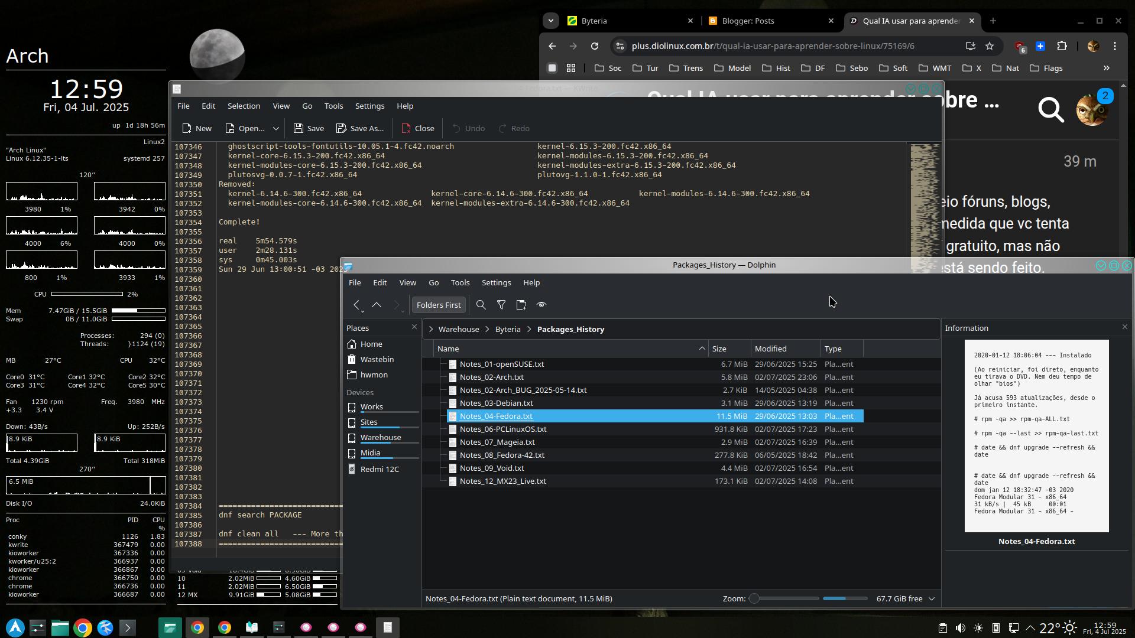This screenshot has width=1135, height=638.
Task: Switch to the Byteria browser tab
Action: tap(630, 21)
